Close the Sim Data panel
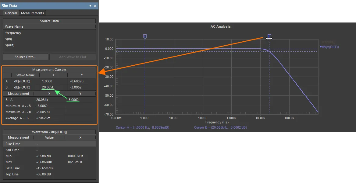This screenshot has height=183, width=356. pos(95,6)
